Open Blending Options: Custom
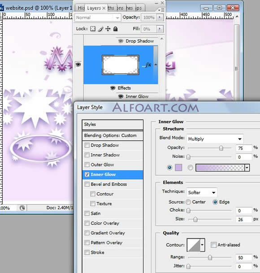Viewport: 260px width, 273px height. point(113,135)
